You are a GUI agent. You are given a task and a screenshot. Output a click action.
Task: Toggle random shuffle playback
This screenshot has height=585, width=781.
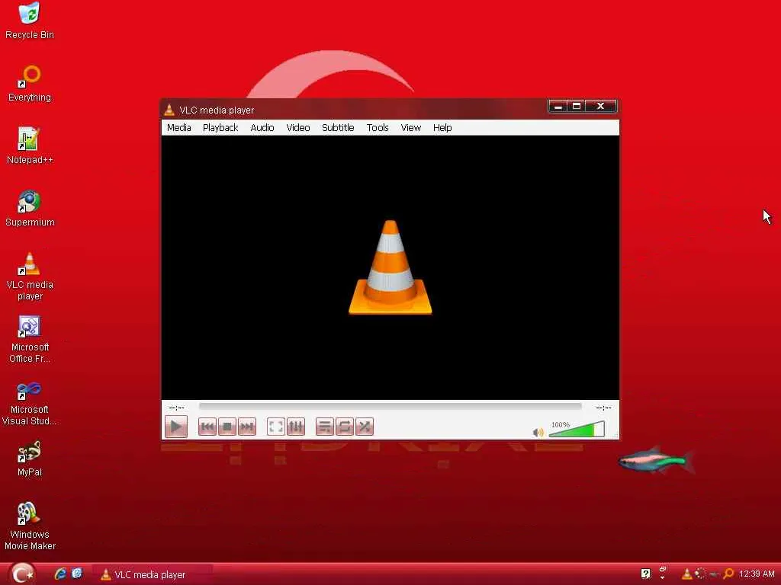365,427
